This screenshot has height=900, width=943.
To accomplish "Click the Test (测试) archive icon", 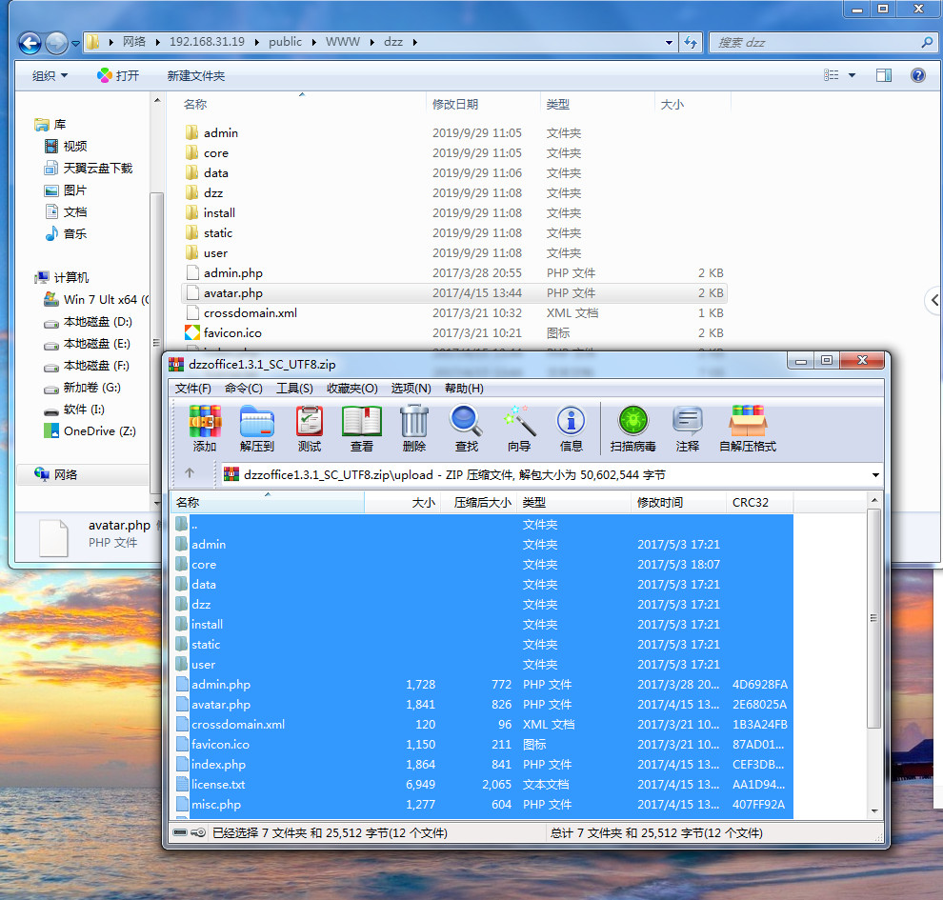I will coord(310,428).
